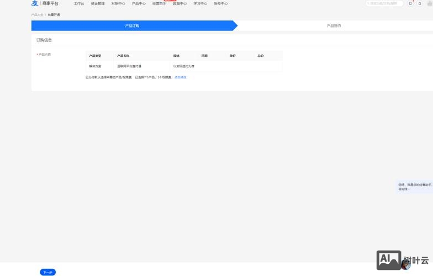This screenshot has height=276, width=433.
Task: Click 产品大全 breadcrumb link
Action: (x=37, y=15)
